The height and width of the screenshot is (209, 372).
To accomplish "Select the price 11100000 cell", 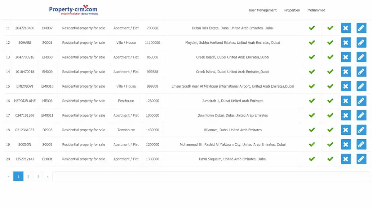I will click(x=153, y=43).
